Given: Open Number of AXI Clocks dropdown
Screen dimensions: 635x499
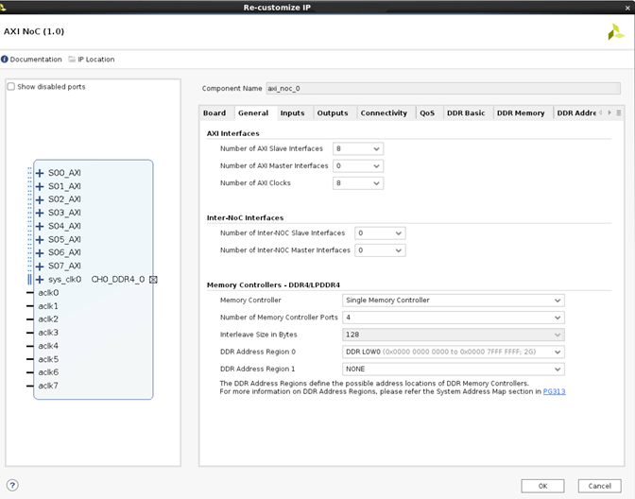Looking at the screenshot, I should point(358,183).
